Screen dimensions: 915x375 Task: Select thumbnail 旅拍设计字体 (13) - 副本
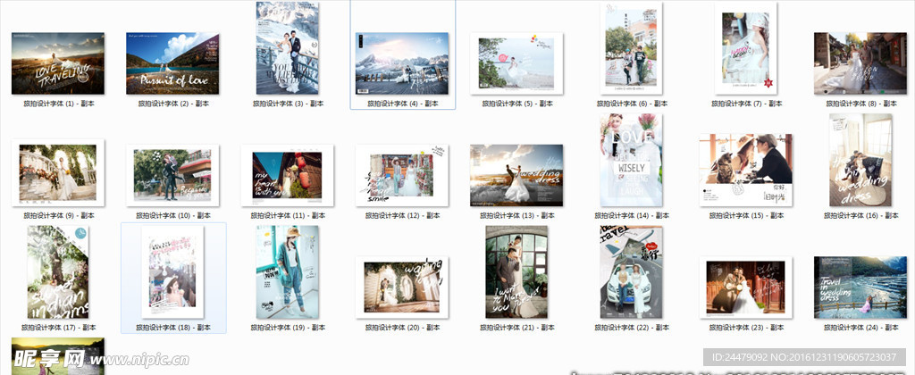(x=516, y=176)
